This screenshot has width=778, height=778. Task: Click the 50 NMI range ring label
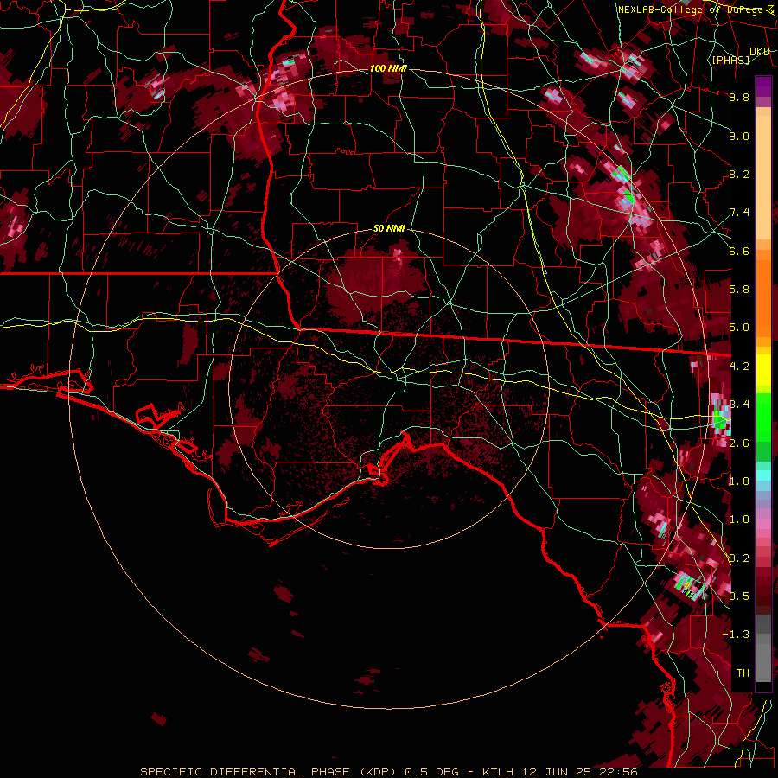point(389,229)
